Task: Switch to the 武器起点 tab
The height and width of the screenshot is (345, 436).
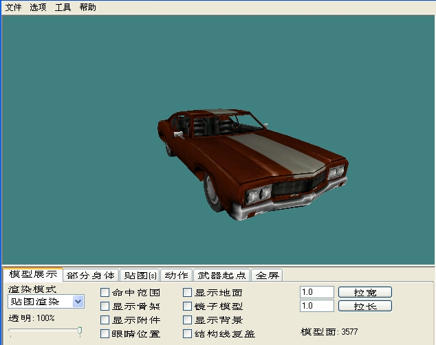Action: [x=221, y=276]
